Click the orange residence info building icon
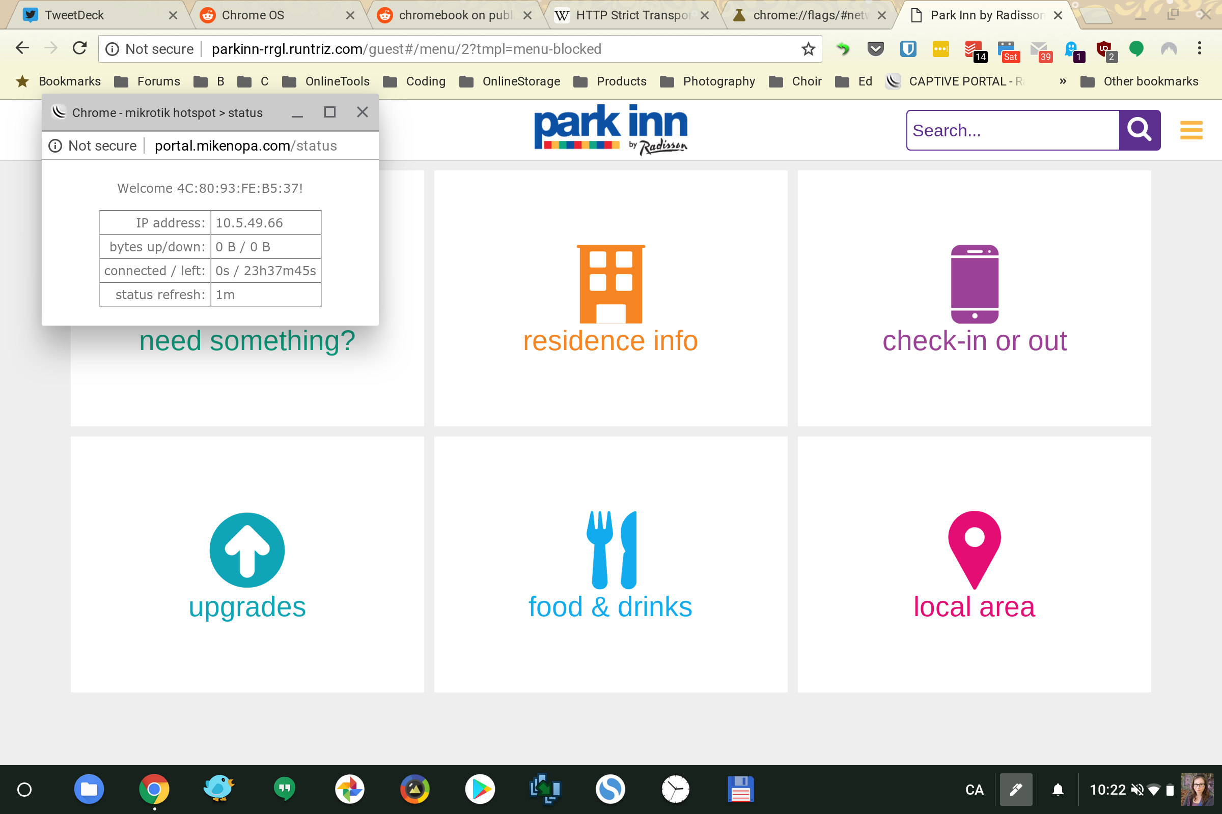 pyautogui.click(x=610, y=283)
